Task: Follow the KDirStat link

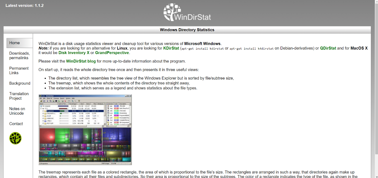Action: [171, 48]
